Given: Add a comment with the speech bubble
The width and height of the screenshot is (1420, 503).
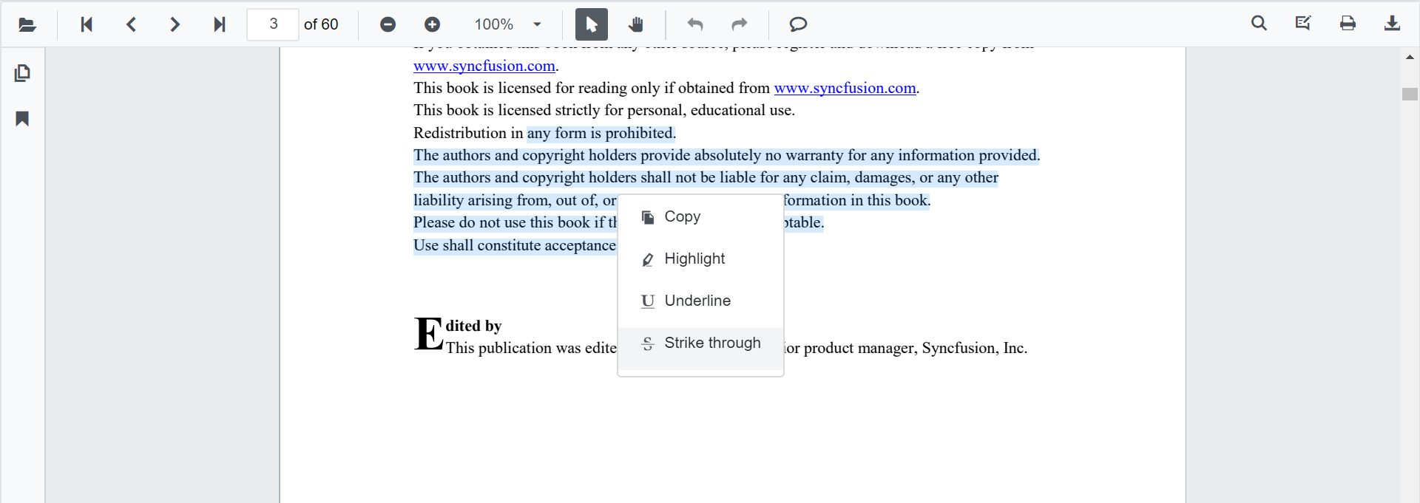Looking at the screenshot, I should [798, 24].
